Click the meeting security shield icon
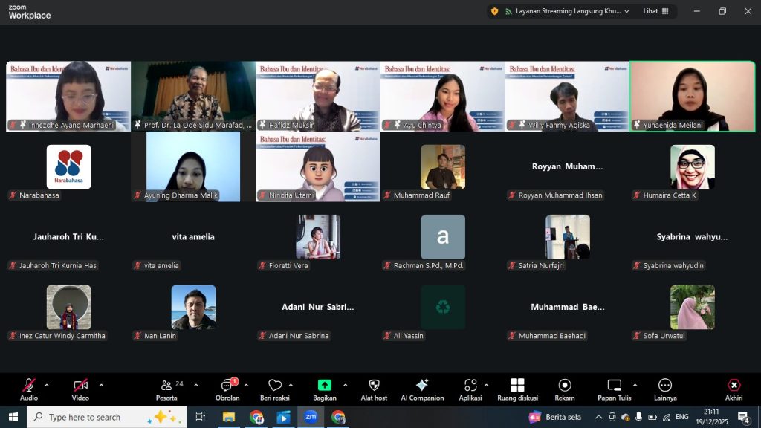The image size is (761, 428). click(x=495, y=11)
